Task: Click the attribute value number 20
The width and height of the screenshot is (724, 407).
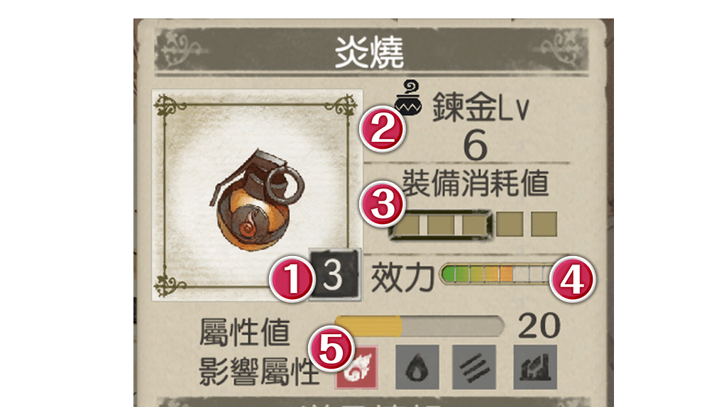Action: [539, 325]
